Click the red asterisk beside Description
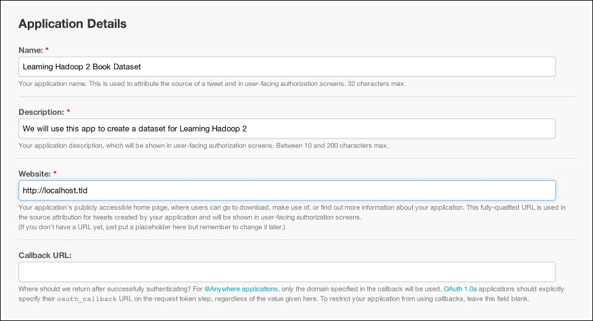 [68, 111]
